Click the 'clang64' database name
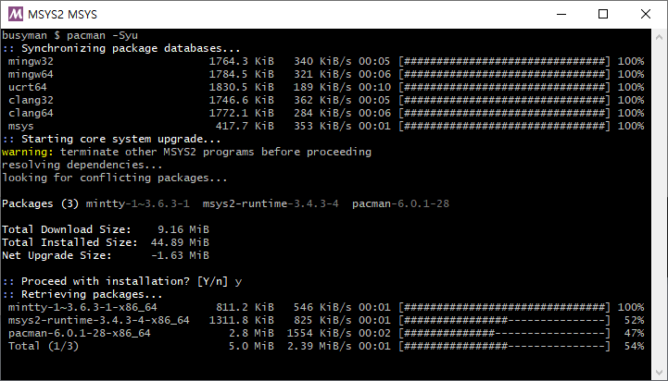 tap(31, 113)
